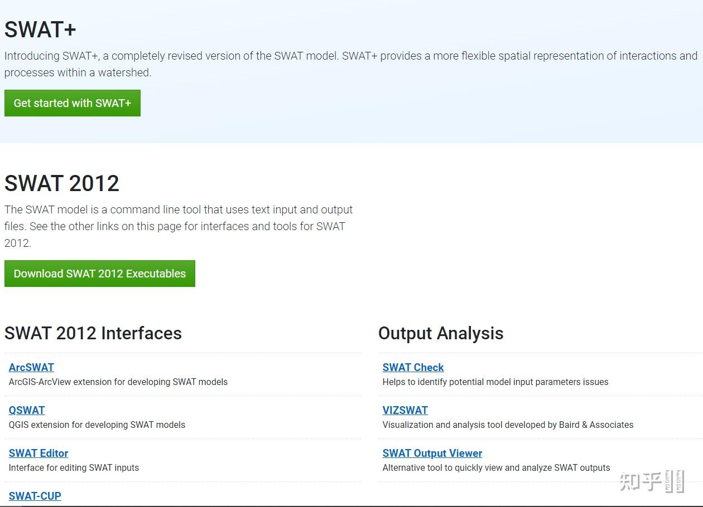Open the QSWAT link
This screenshot has width=703, height=507.
[x=27, y=410]
